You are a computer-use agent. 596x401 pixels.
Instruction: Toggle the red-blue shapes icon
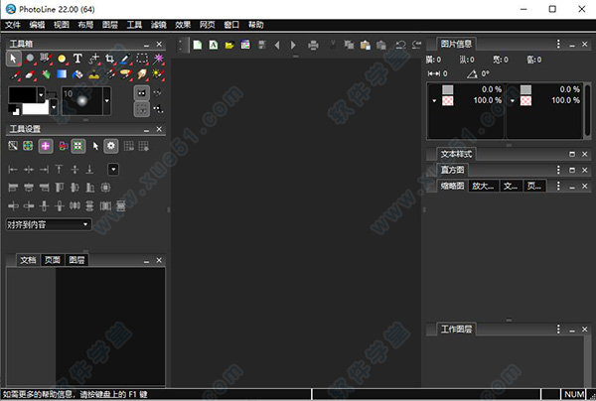pyautogui.click(x=64, y=146)
